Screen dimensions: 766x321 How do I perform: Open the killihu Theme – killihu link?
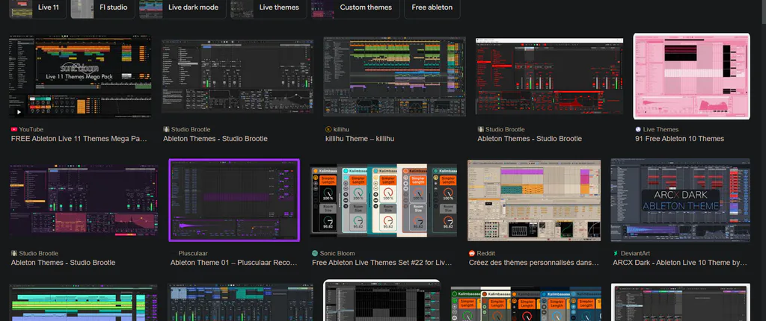pos(360,139)
